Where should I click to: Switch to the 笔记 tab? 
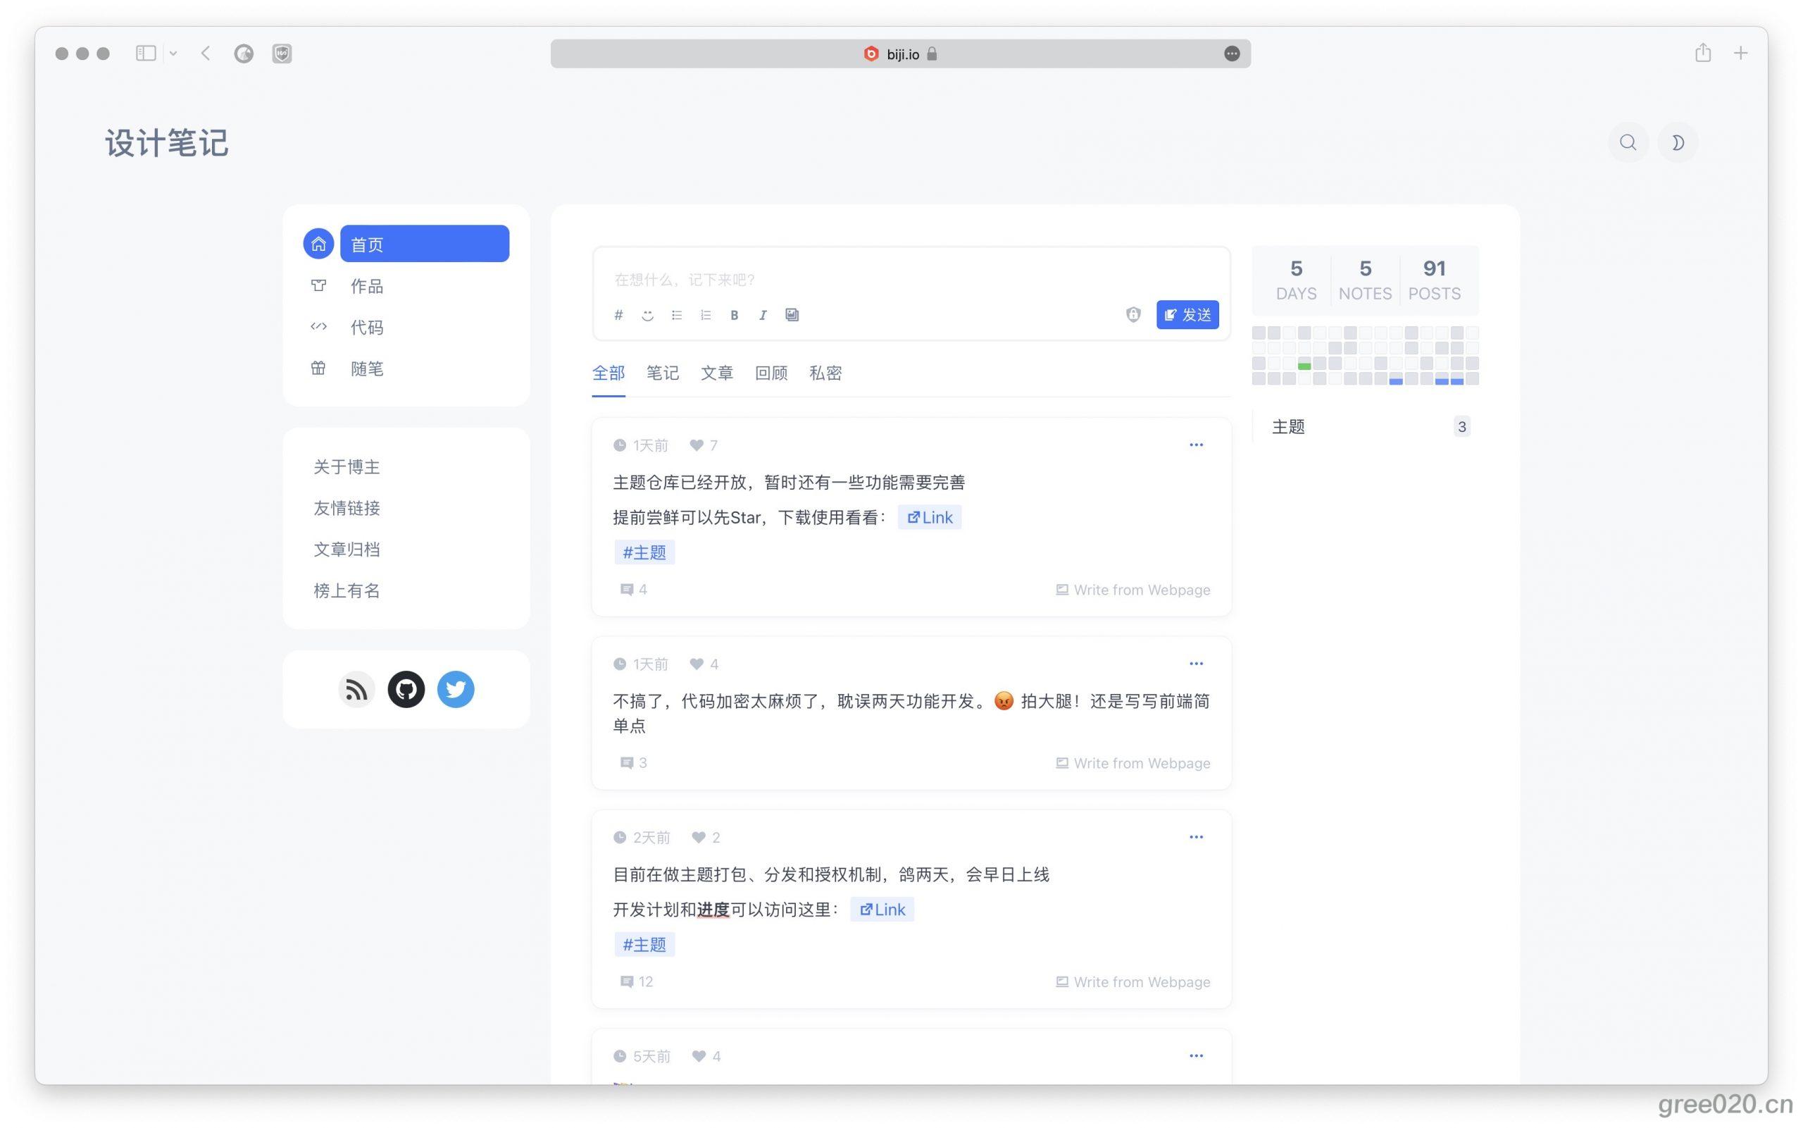(662, 373)
